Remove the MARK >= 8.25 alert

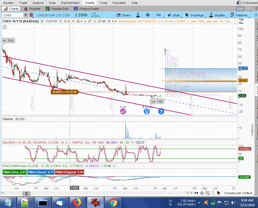click(x=75, y=92)
